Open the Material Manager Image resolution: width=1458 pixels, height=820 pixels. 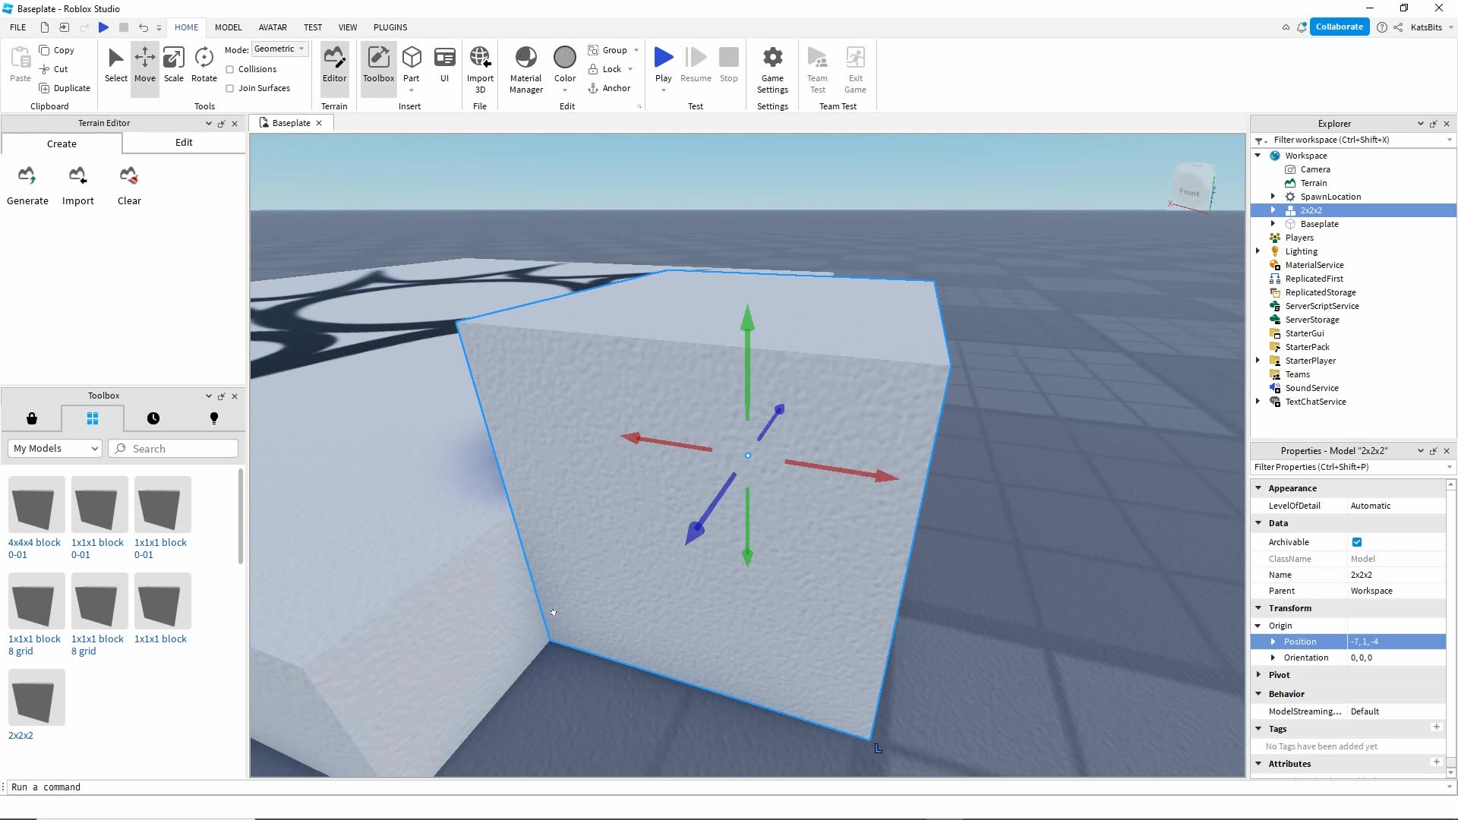pos(525,67)
